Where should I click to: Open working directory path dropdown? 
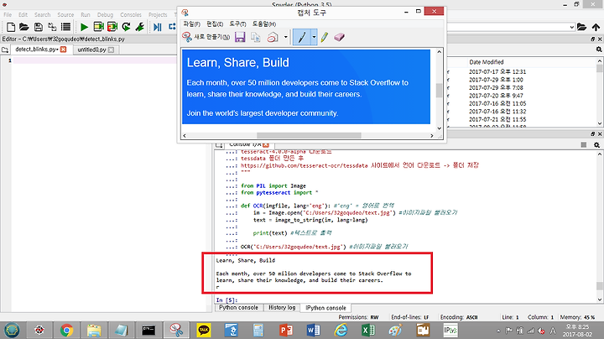click(571, 27)
